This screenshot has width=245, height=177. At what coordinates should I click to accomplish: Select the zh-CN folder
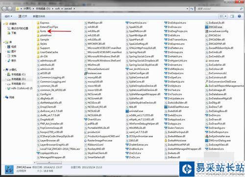tap(42, 57)
